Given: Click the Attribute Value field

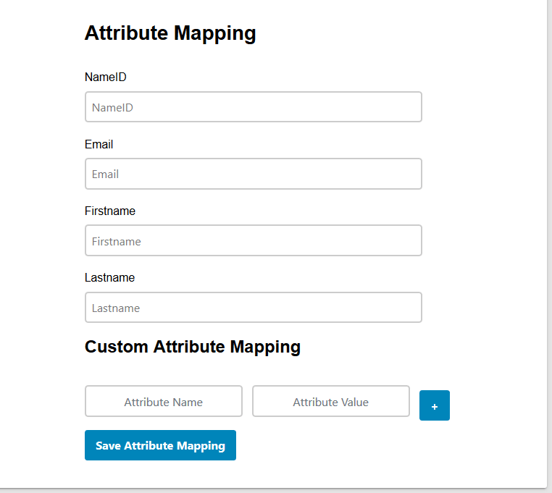Looking at the screenshot, I should coord(330,401).
